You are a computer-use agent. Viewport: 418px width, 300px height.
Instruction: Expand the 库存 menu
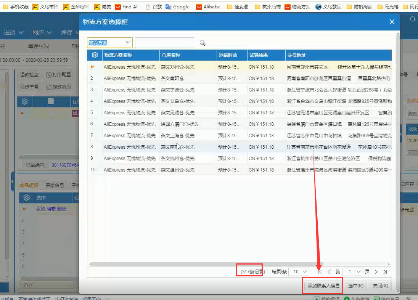tap(69, 32)
